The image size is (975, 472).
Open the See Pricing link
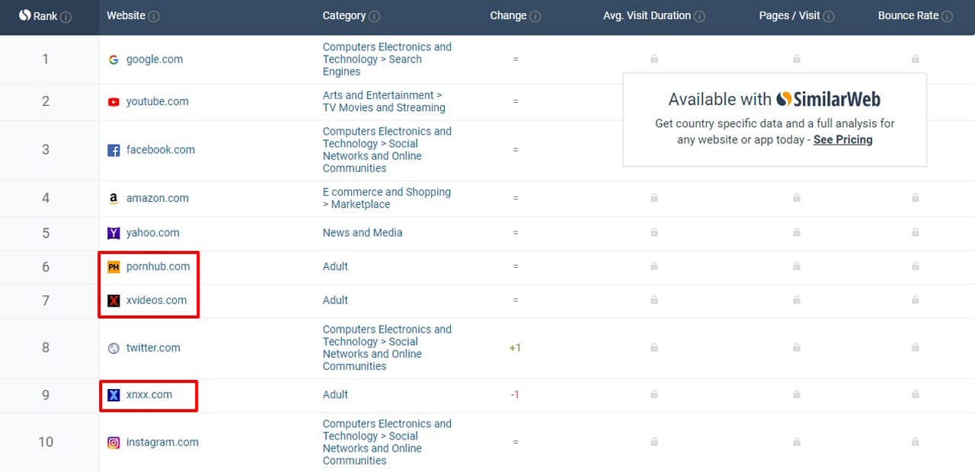(x=842, y=140)
